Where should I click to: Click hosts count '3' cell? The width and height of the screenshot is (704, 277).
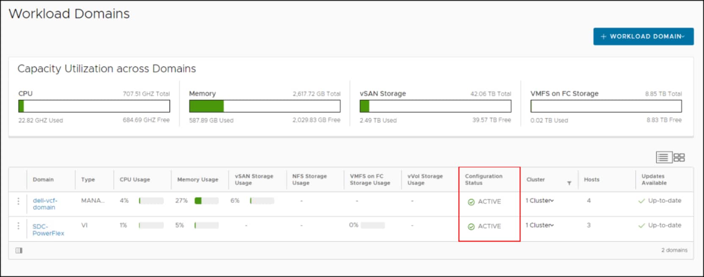pyautogui.click(x=588, y=225)
